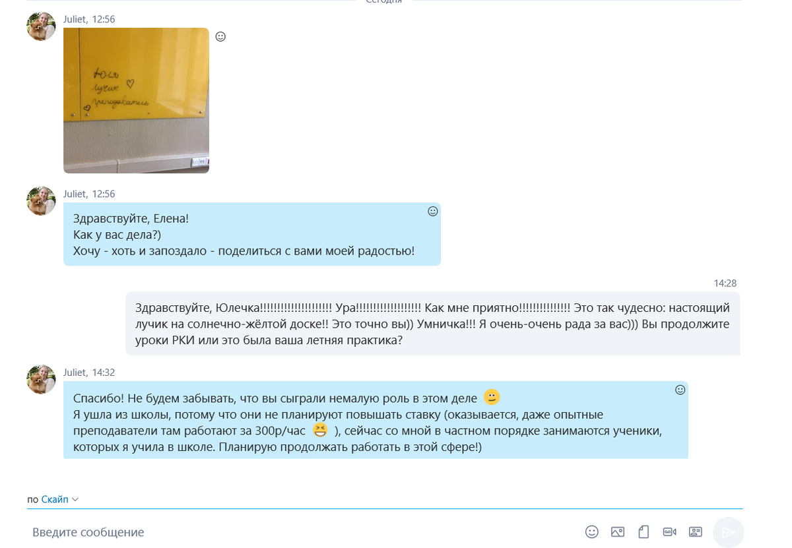Viewport: 792px width, 548px height.
Task: Open the yellow board photo thumbnail
Action: (x=136, y=100)
